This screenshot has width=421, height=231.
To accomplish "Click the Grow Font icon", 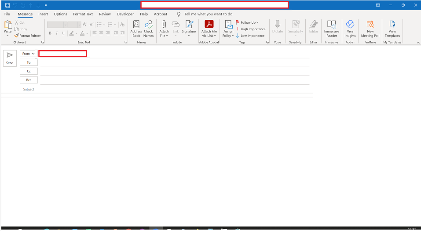I will coord(84,25).
